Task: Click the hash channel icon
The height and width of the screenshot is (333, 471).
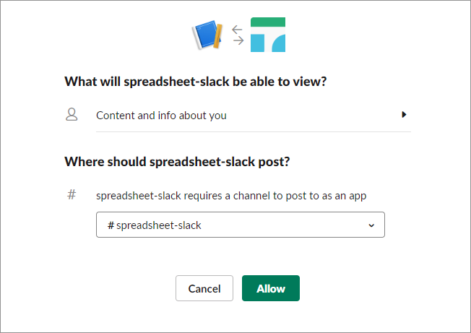Action: coord(72,194)
